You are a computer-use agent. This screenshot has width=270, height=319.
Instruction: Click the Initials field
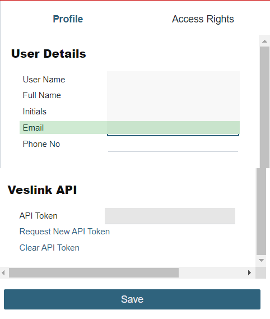click(x=173, y=112)
